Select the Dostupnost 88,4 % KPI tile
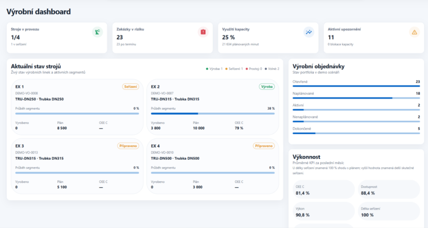The image size is (428, 228). coord(389,190)
